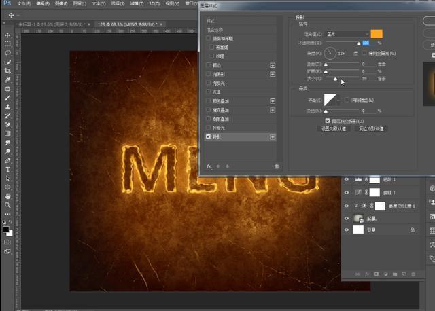Viewport: 435px width, 311px height.
Task: Click the 大小 (Size) slider handle
Action: (335, 79)
